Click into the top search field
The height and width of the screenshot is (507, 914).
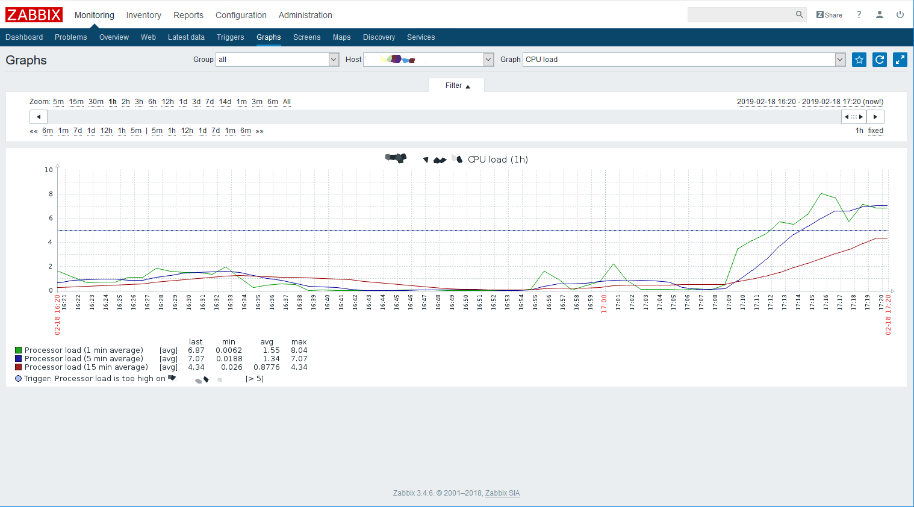741,14
